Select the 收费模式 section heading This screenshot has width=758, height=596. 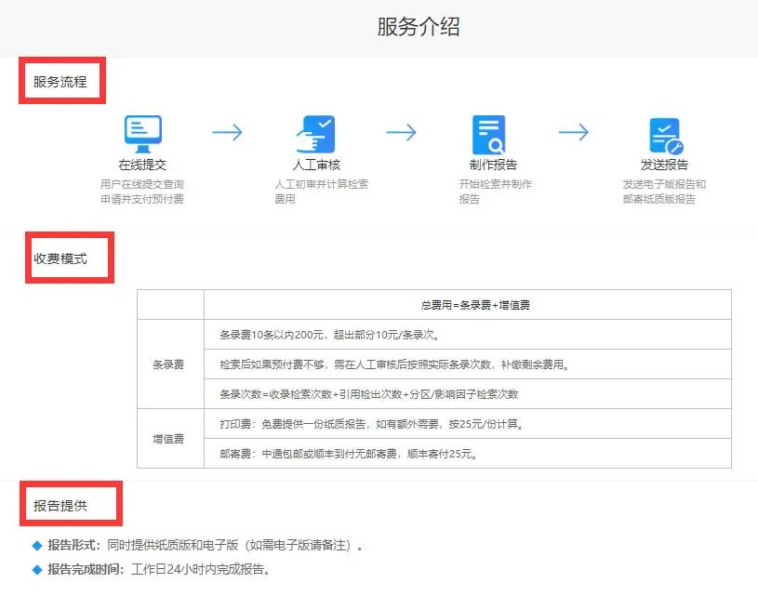point(60,258)
